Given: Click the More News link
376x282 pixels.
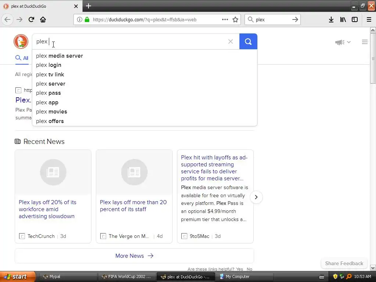Looking at the screenshot, I should pyautogui.click(x=134, y=256).
